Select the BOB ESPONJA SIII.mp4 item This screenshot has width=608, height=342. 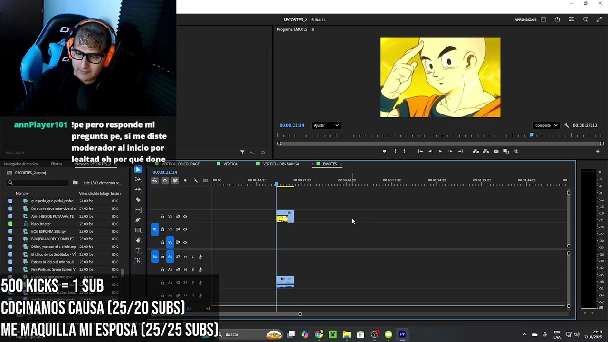coord(49,231)
